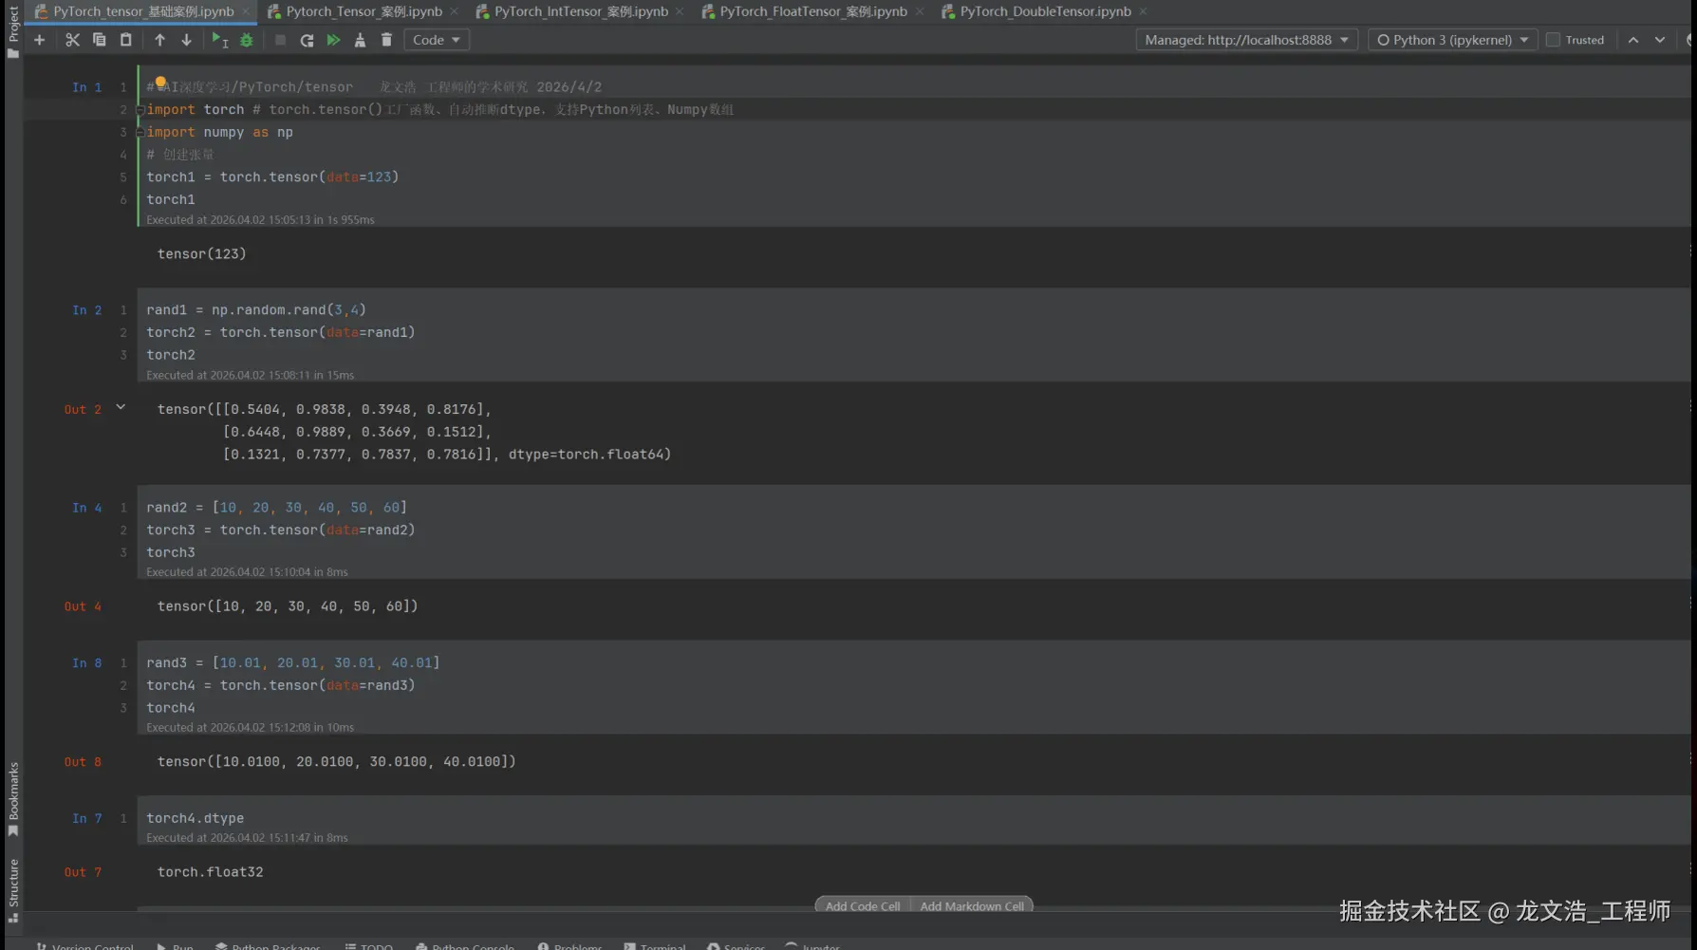Screen dimensions: 1697x950
Task: Move the cell up
Action: [159, 40]
